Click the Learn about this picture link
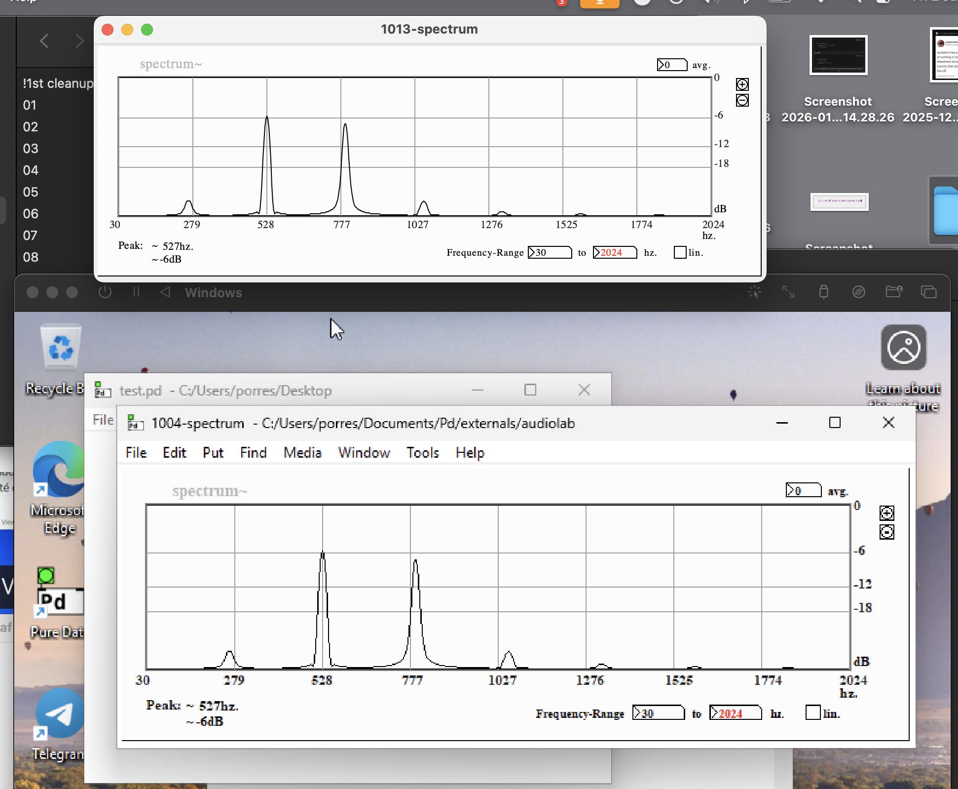The height and width of the screenshot is (789, 958). 903,388
